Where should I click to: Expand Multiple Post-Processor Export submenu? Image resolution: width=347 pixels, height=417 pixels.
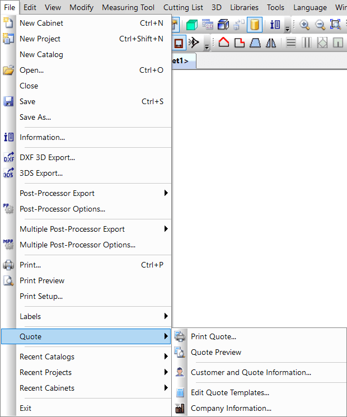pyautogui.click(x=166, y=229)
